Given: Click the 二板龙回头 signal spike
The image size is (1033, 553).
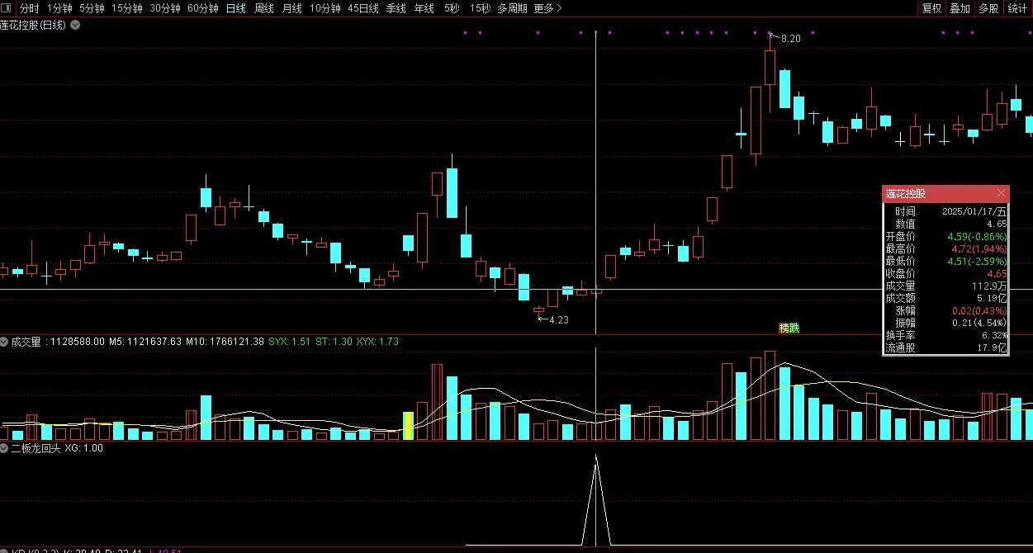Looking at the screenshot, I should (x=596, y=499).
